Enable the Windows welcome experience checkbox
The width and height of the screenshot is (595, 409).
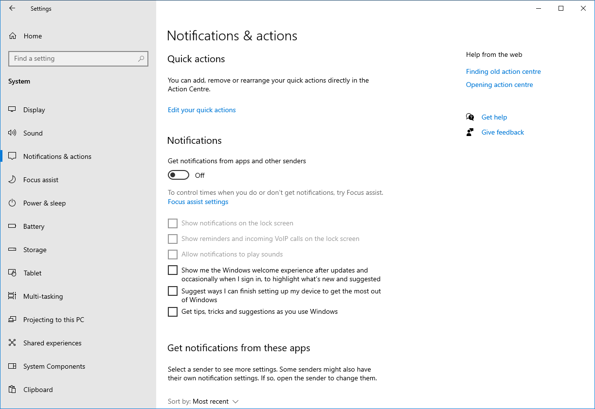click(x=172, y=270)
